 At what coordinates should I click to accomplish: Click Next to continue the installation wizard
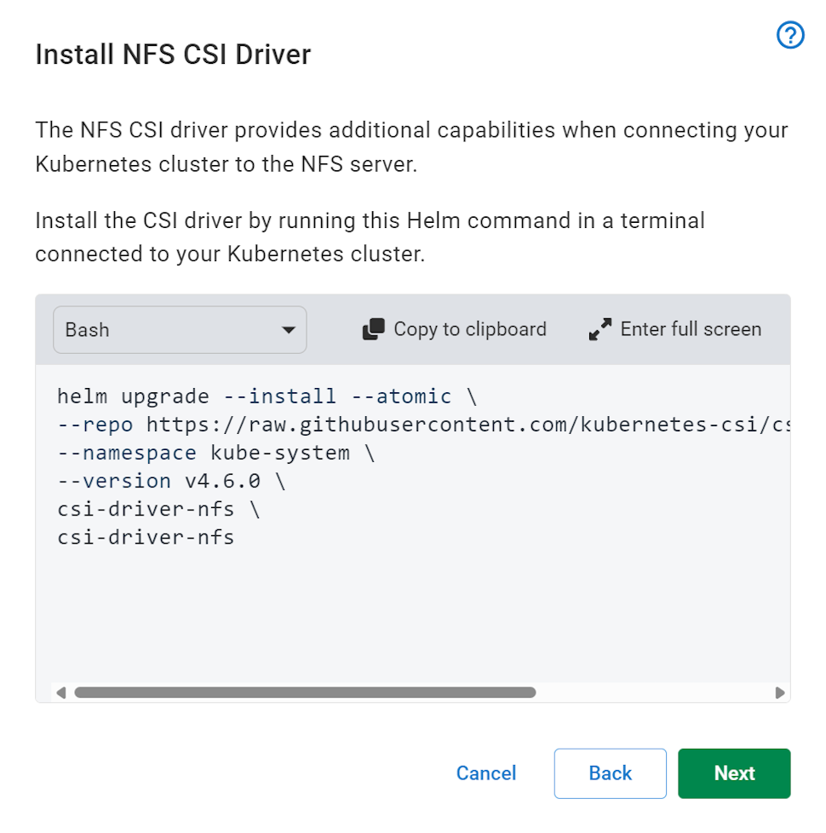pyautogui.click(x=734, y=773)
